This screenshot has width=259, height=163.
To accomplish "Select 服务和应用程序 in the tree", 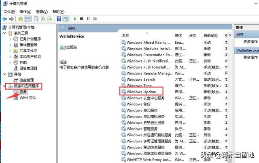I will (26, 86).
